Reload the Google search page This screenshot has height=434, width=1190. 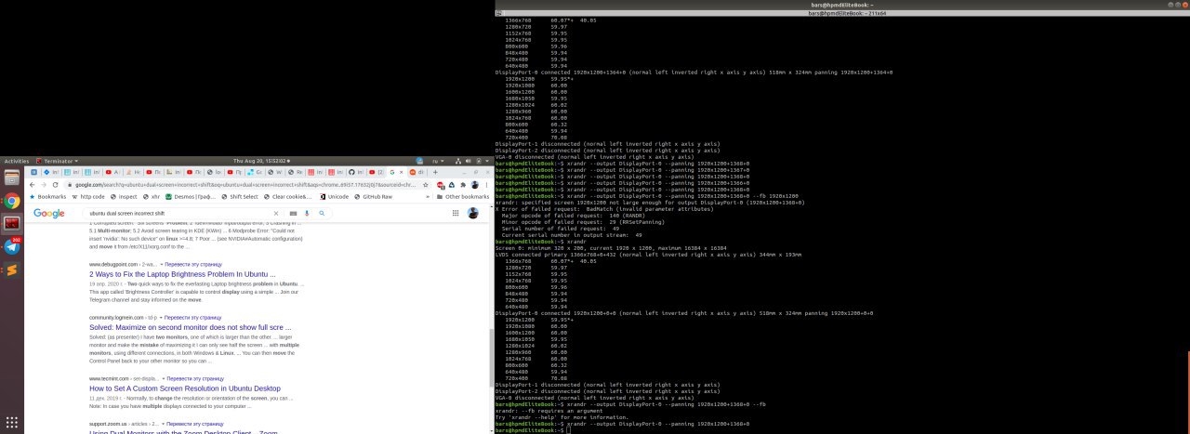point(56,185)
